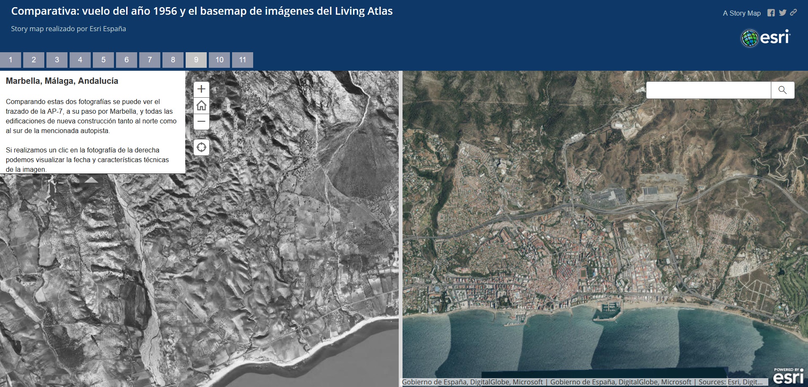The image size is (808, 387).
Task: Go to tab 2
Action: pyautogui.click(x=34, y=60)
